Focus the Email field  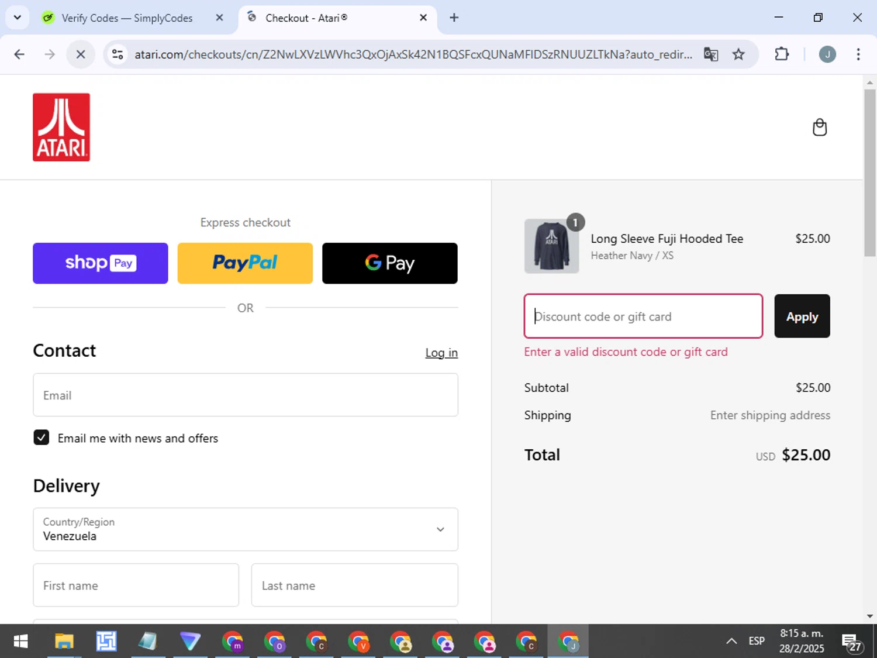coord(246,395)
